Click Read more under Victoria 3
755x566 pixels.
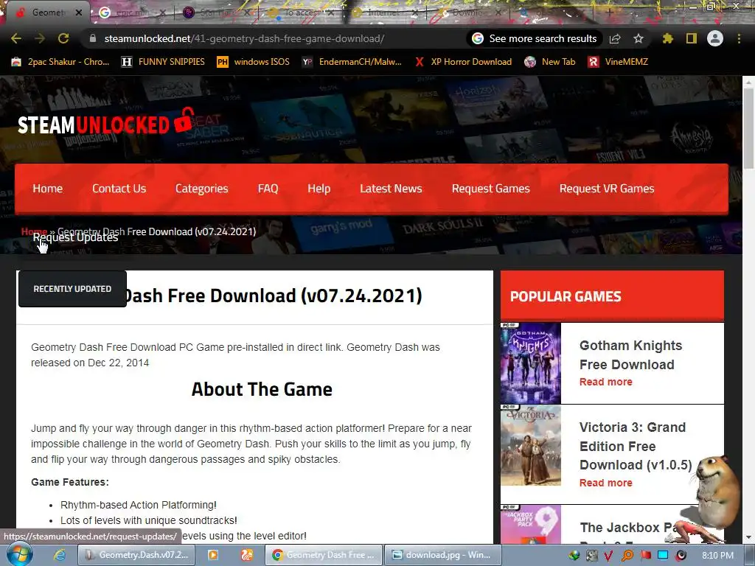[606, 483]
